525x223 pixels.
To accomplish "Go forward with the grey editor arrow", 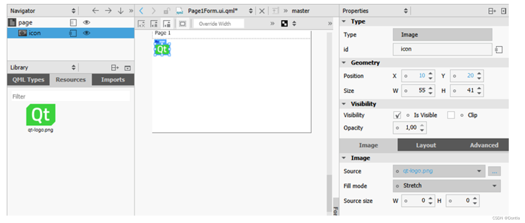I will click(154, 11).
